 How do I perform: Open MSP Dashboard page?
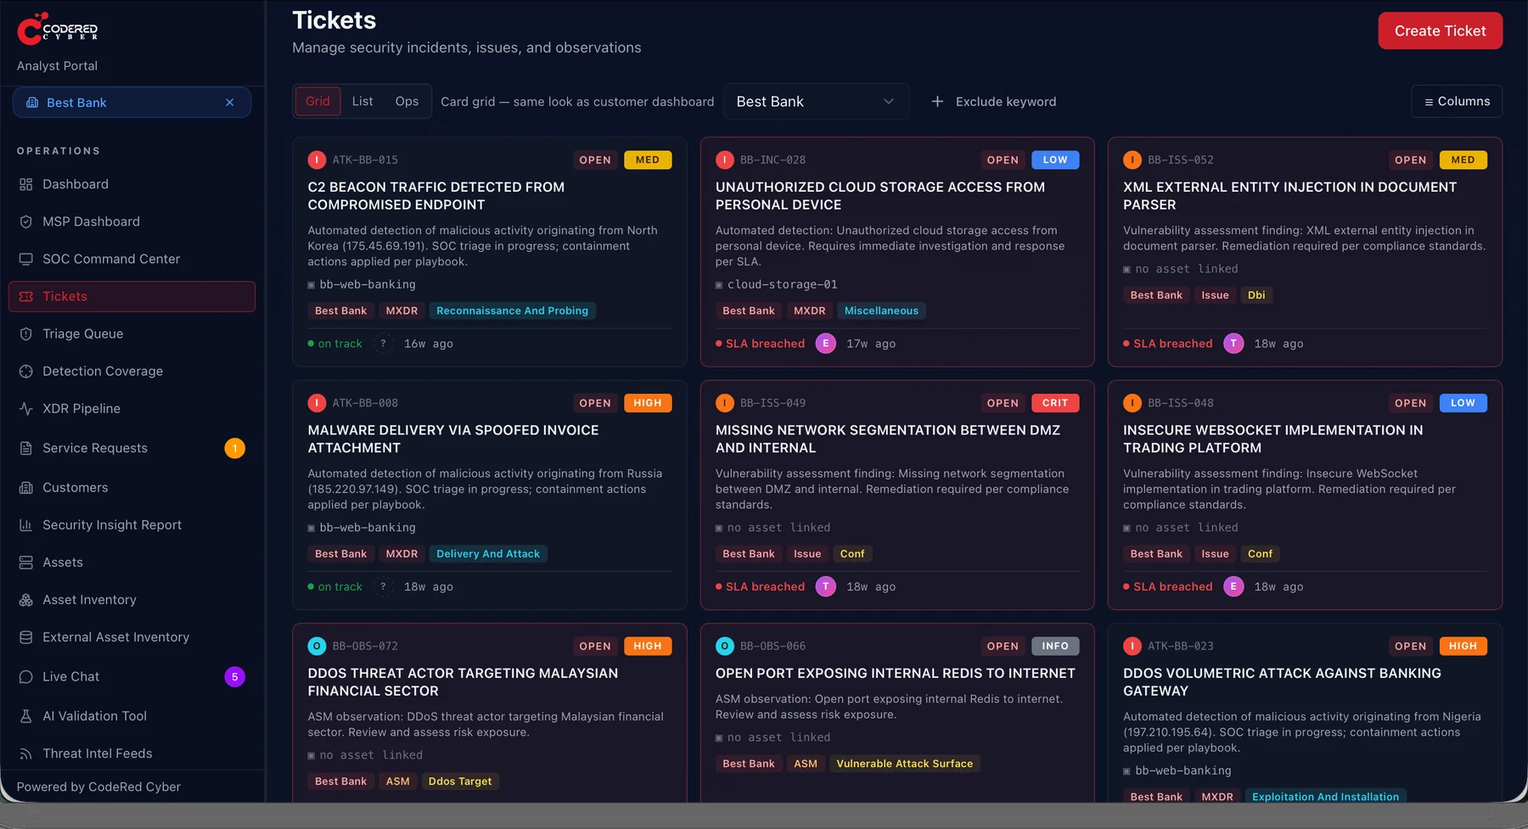point(132,221)
